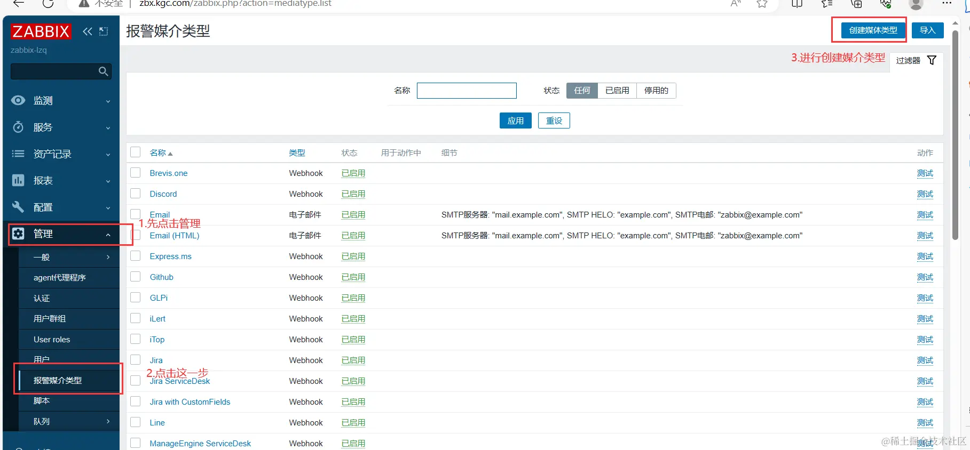Open the Discord media type link
This screenshot has width=970, height=450.
pos(163,194)
